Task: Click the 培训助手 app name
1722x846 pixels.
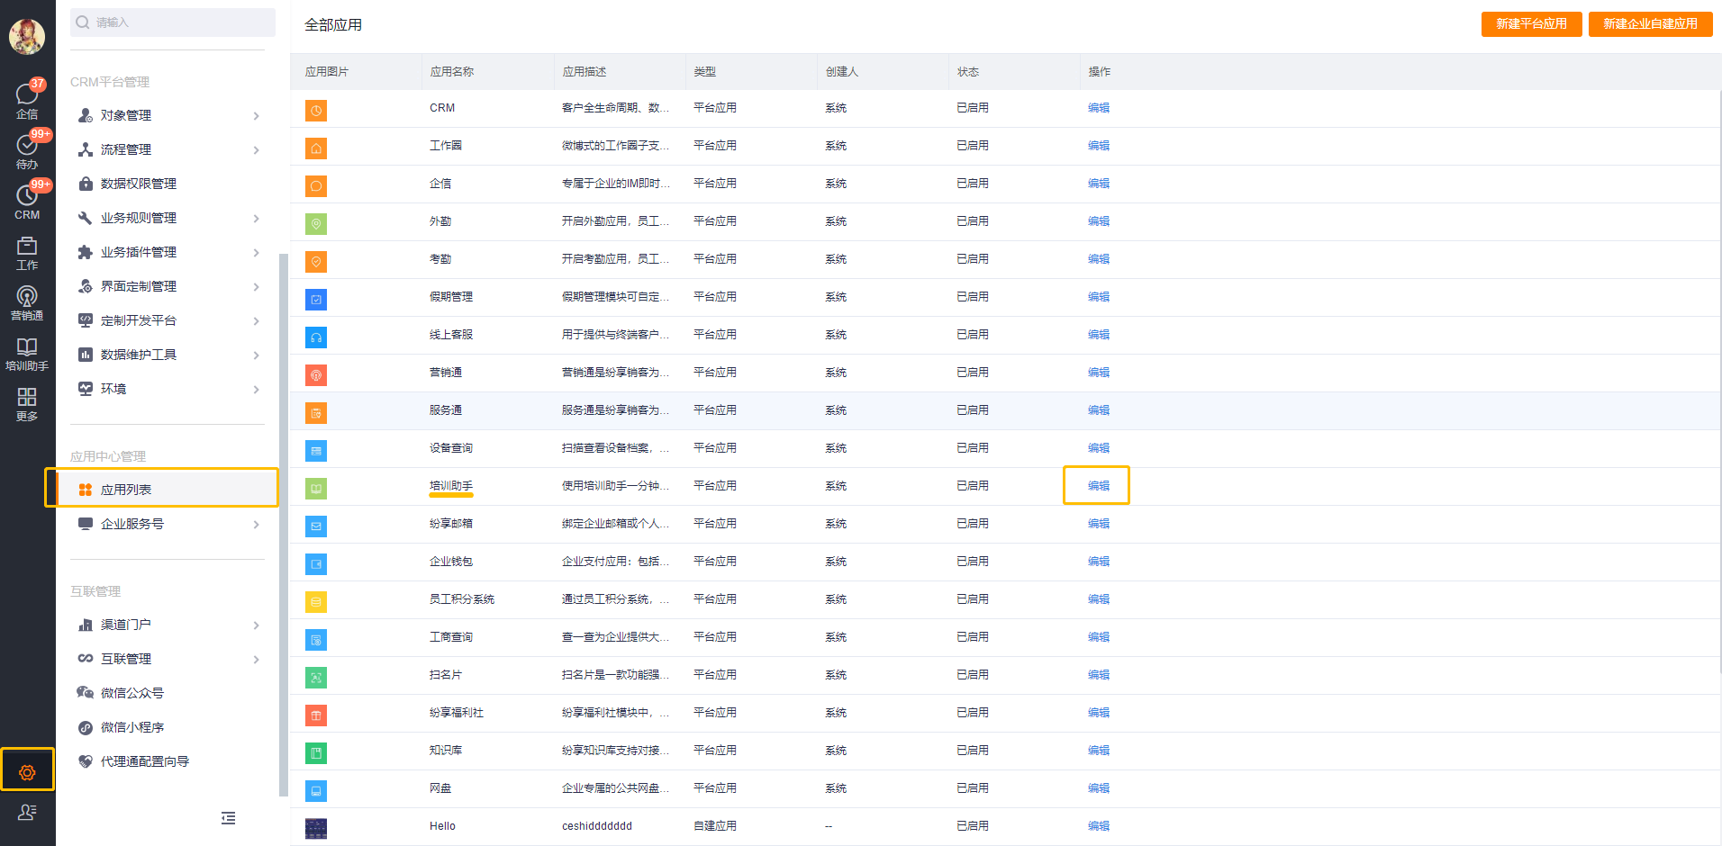Action: [451, 486]
